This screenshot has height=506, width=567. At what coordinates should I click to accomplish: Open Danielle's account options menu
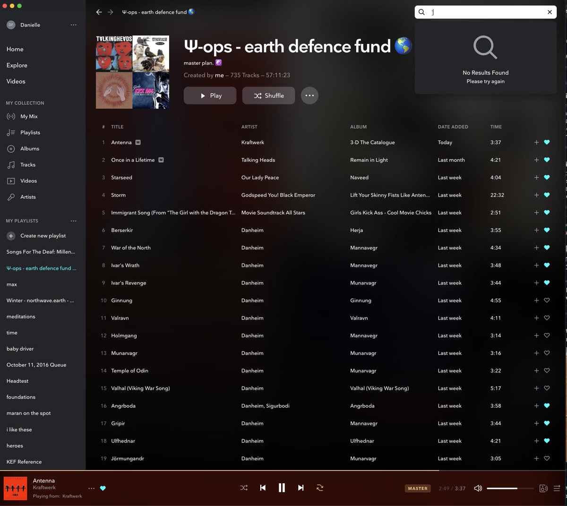tap(73, 25)
